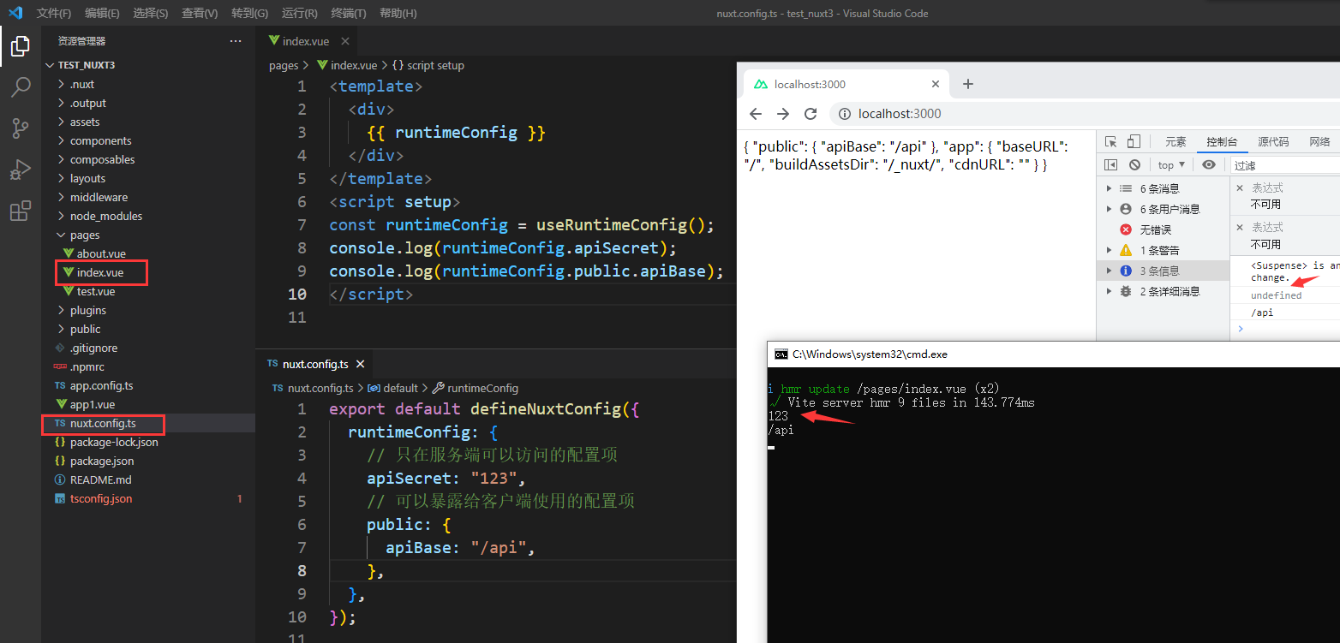Screen dimensions: 1340x643
Task: Expand the 3 条信息 group
Action: (1109, 271)
